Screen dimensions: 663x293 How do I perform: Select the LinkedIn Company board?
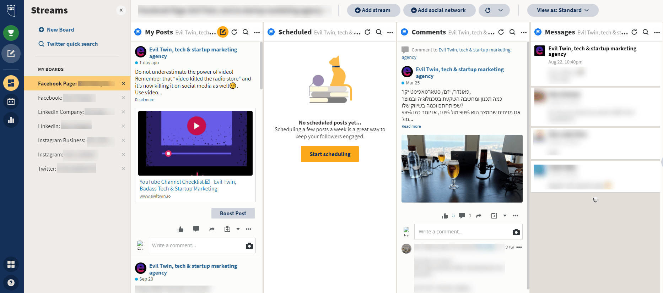[x=61, y=112]
